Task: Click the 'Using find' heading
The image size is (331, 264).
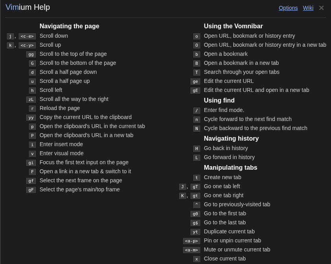Action: pyautogui.click(x=219, y=101)
